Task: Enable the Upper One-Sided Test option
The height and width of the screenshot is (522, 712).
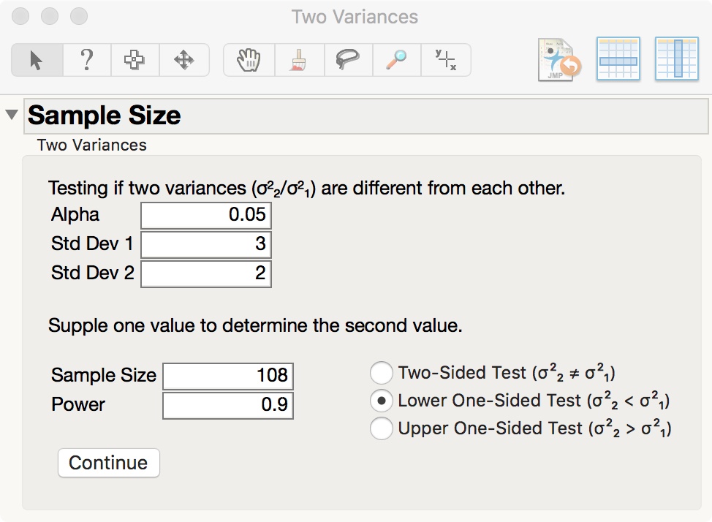Action: [382, 429]
